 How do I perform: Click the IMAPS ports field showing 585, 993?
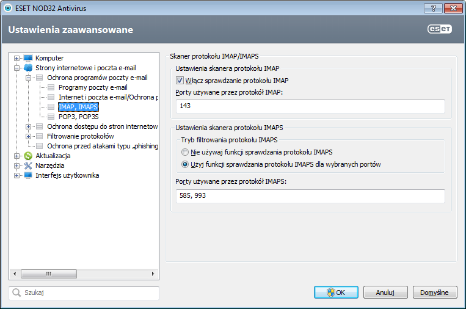click(x=310, y=196)
